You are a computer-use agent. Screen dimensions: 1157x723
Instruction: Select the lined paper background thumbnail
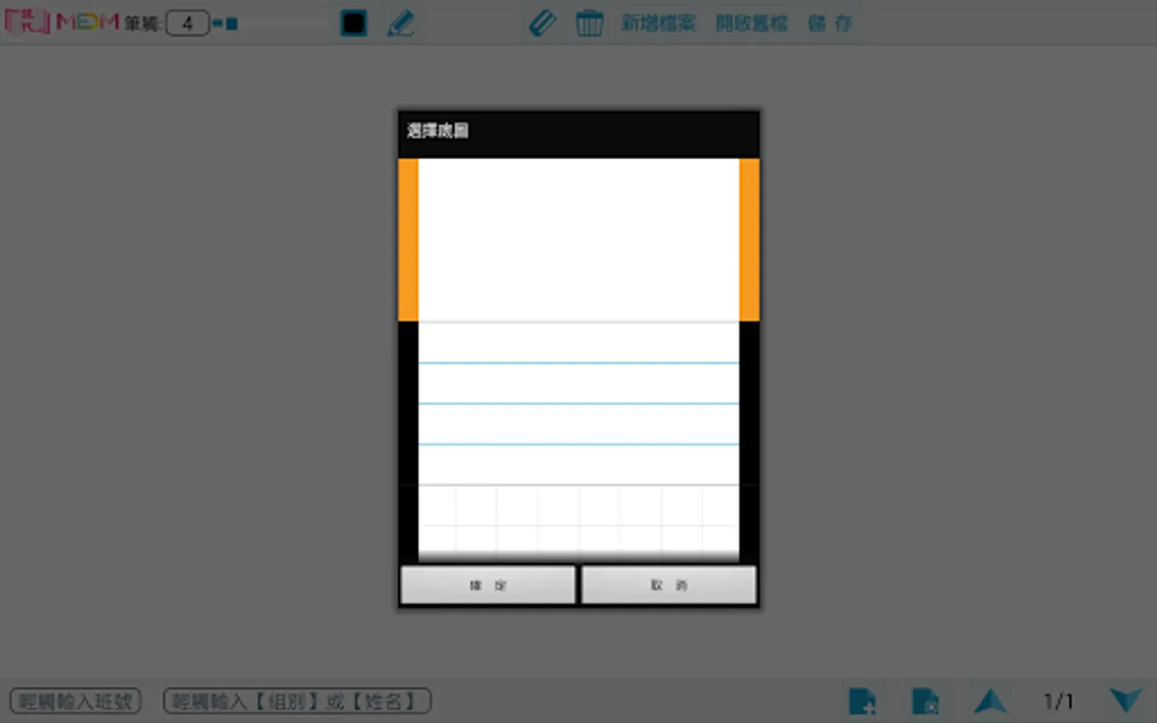coord(578,402)
